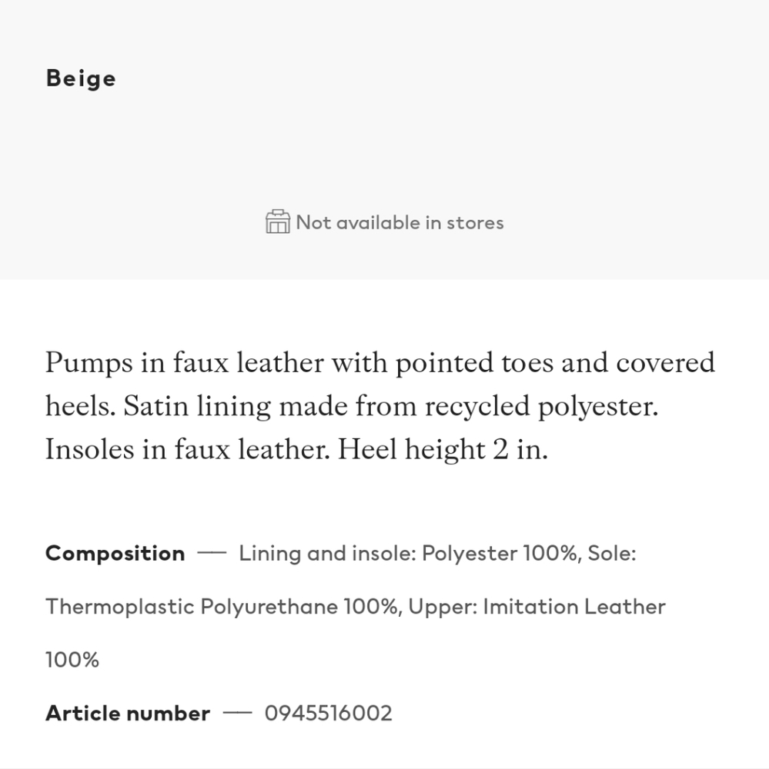Click the store availability icon
This screenshot has width=769, height=769.
tap(277, 221)
